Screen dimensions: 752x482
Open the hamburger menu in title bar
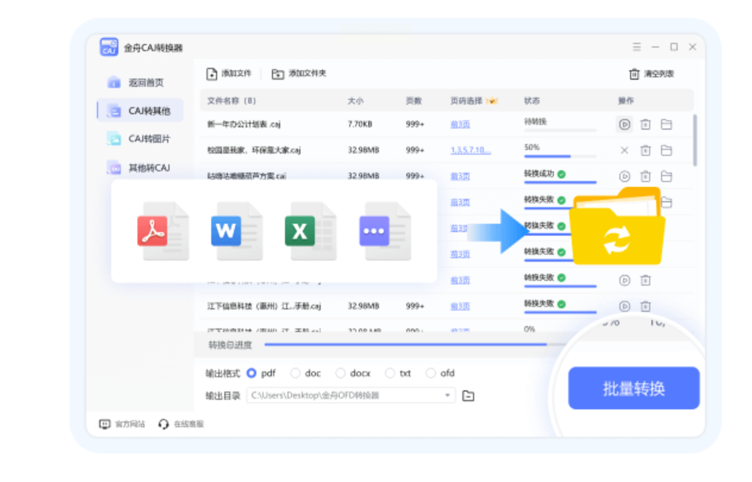[637, 47]
